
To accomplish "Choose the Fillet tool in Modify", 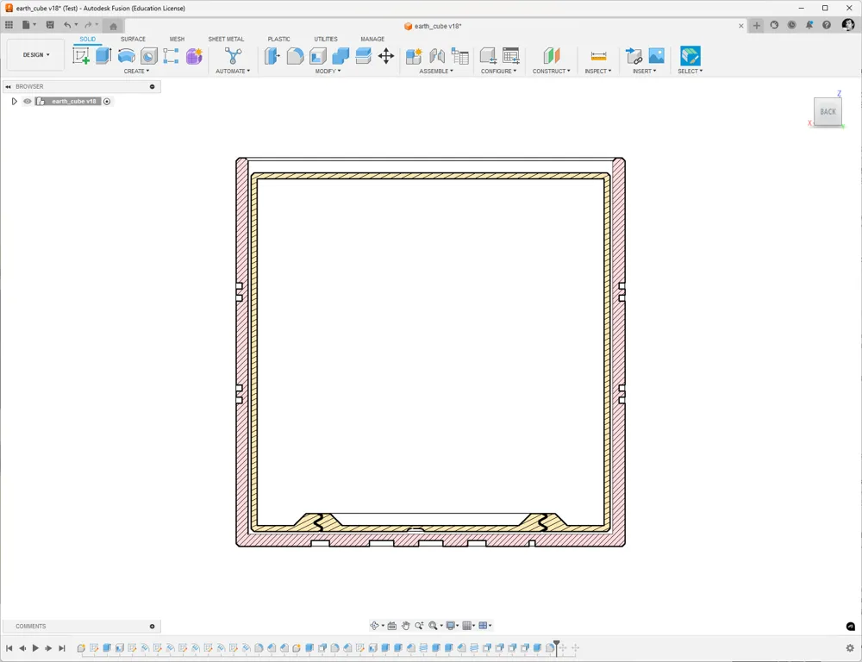I will click(295, 55).
